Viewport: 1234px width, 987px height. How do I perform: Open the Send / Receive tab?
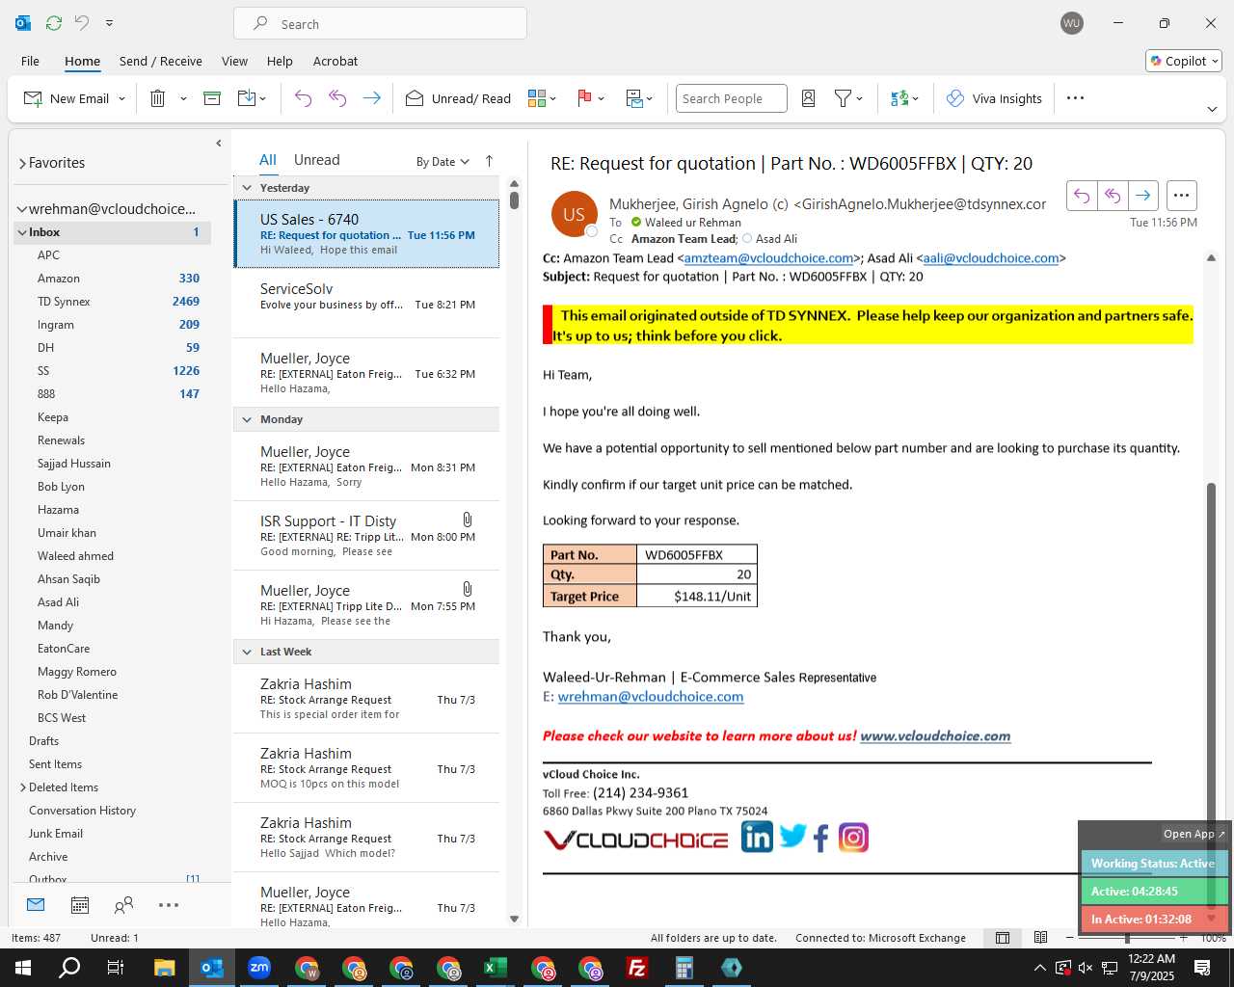161,61
